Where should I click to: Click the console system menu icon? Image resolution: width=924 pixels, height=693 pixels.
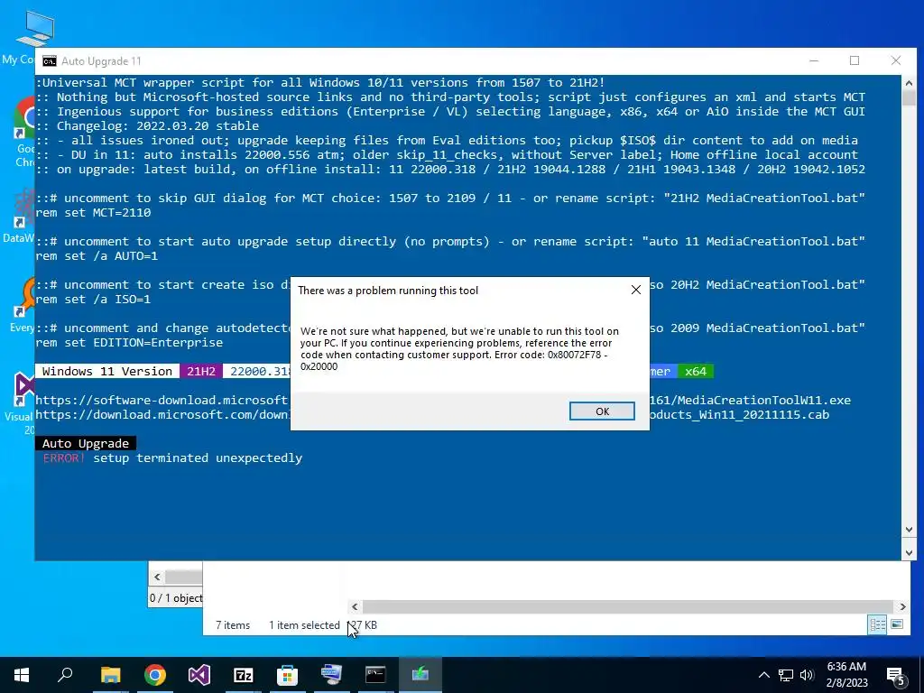(50, 61)
